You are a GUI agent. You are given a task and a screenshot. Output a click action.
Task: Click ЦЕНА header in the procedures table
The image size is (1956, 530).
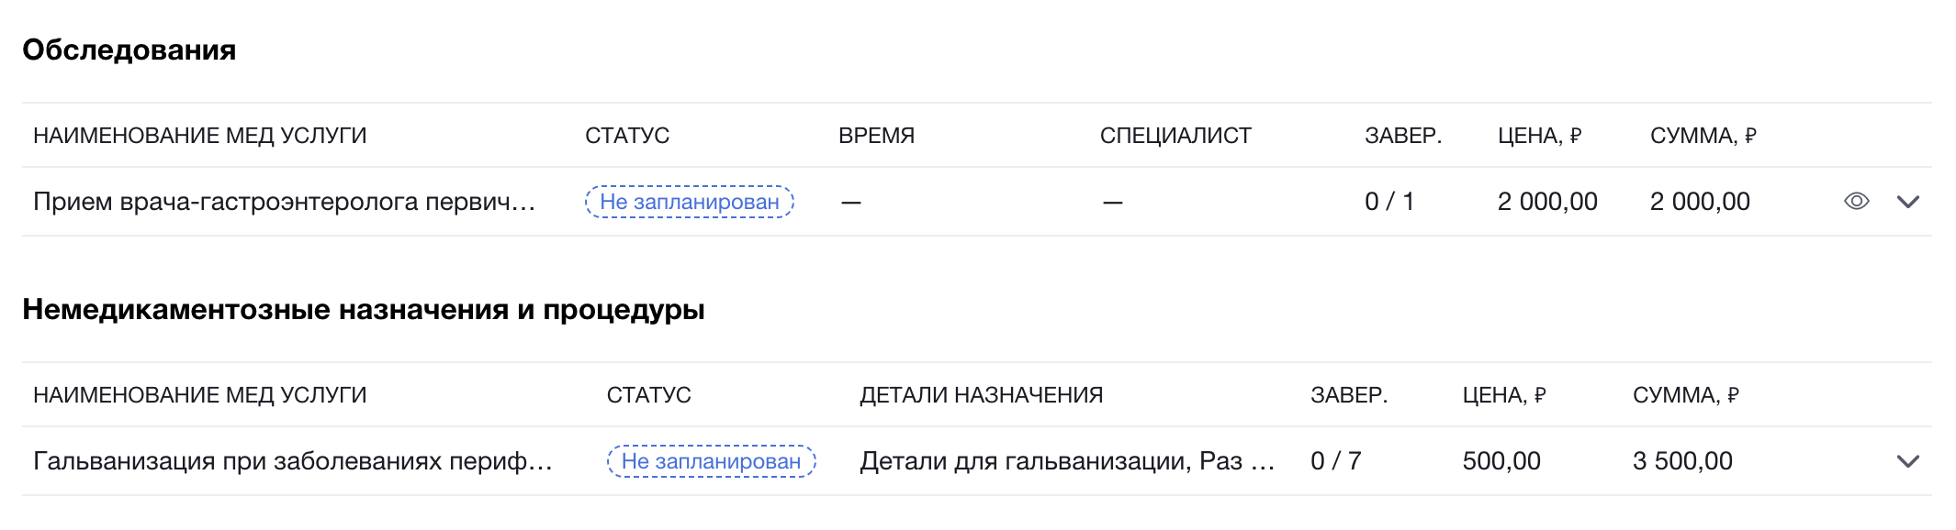(x=1503, y=395)
